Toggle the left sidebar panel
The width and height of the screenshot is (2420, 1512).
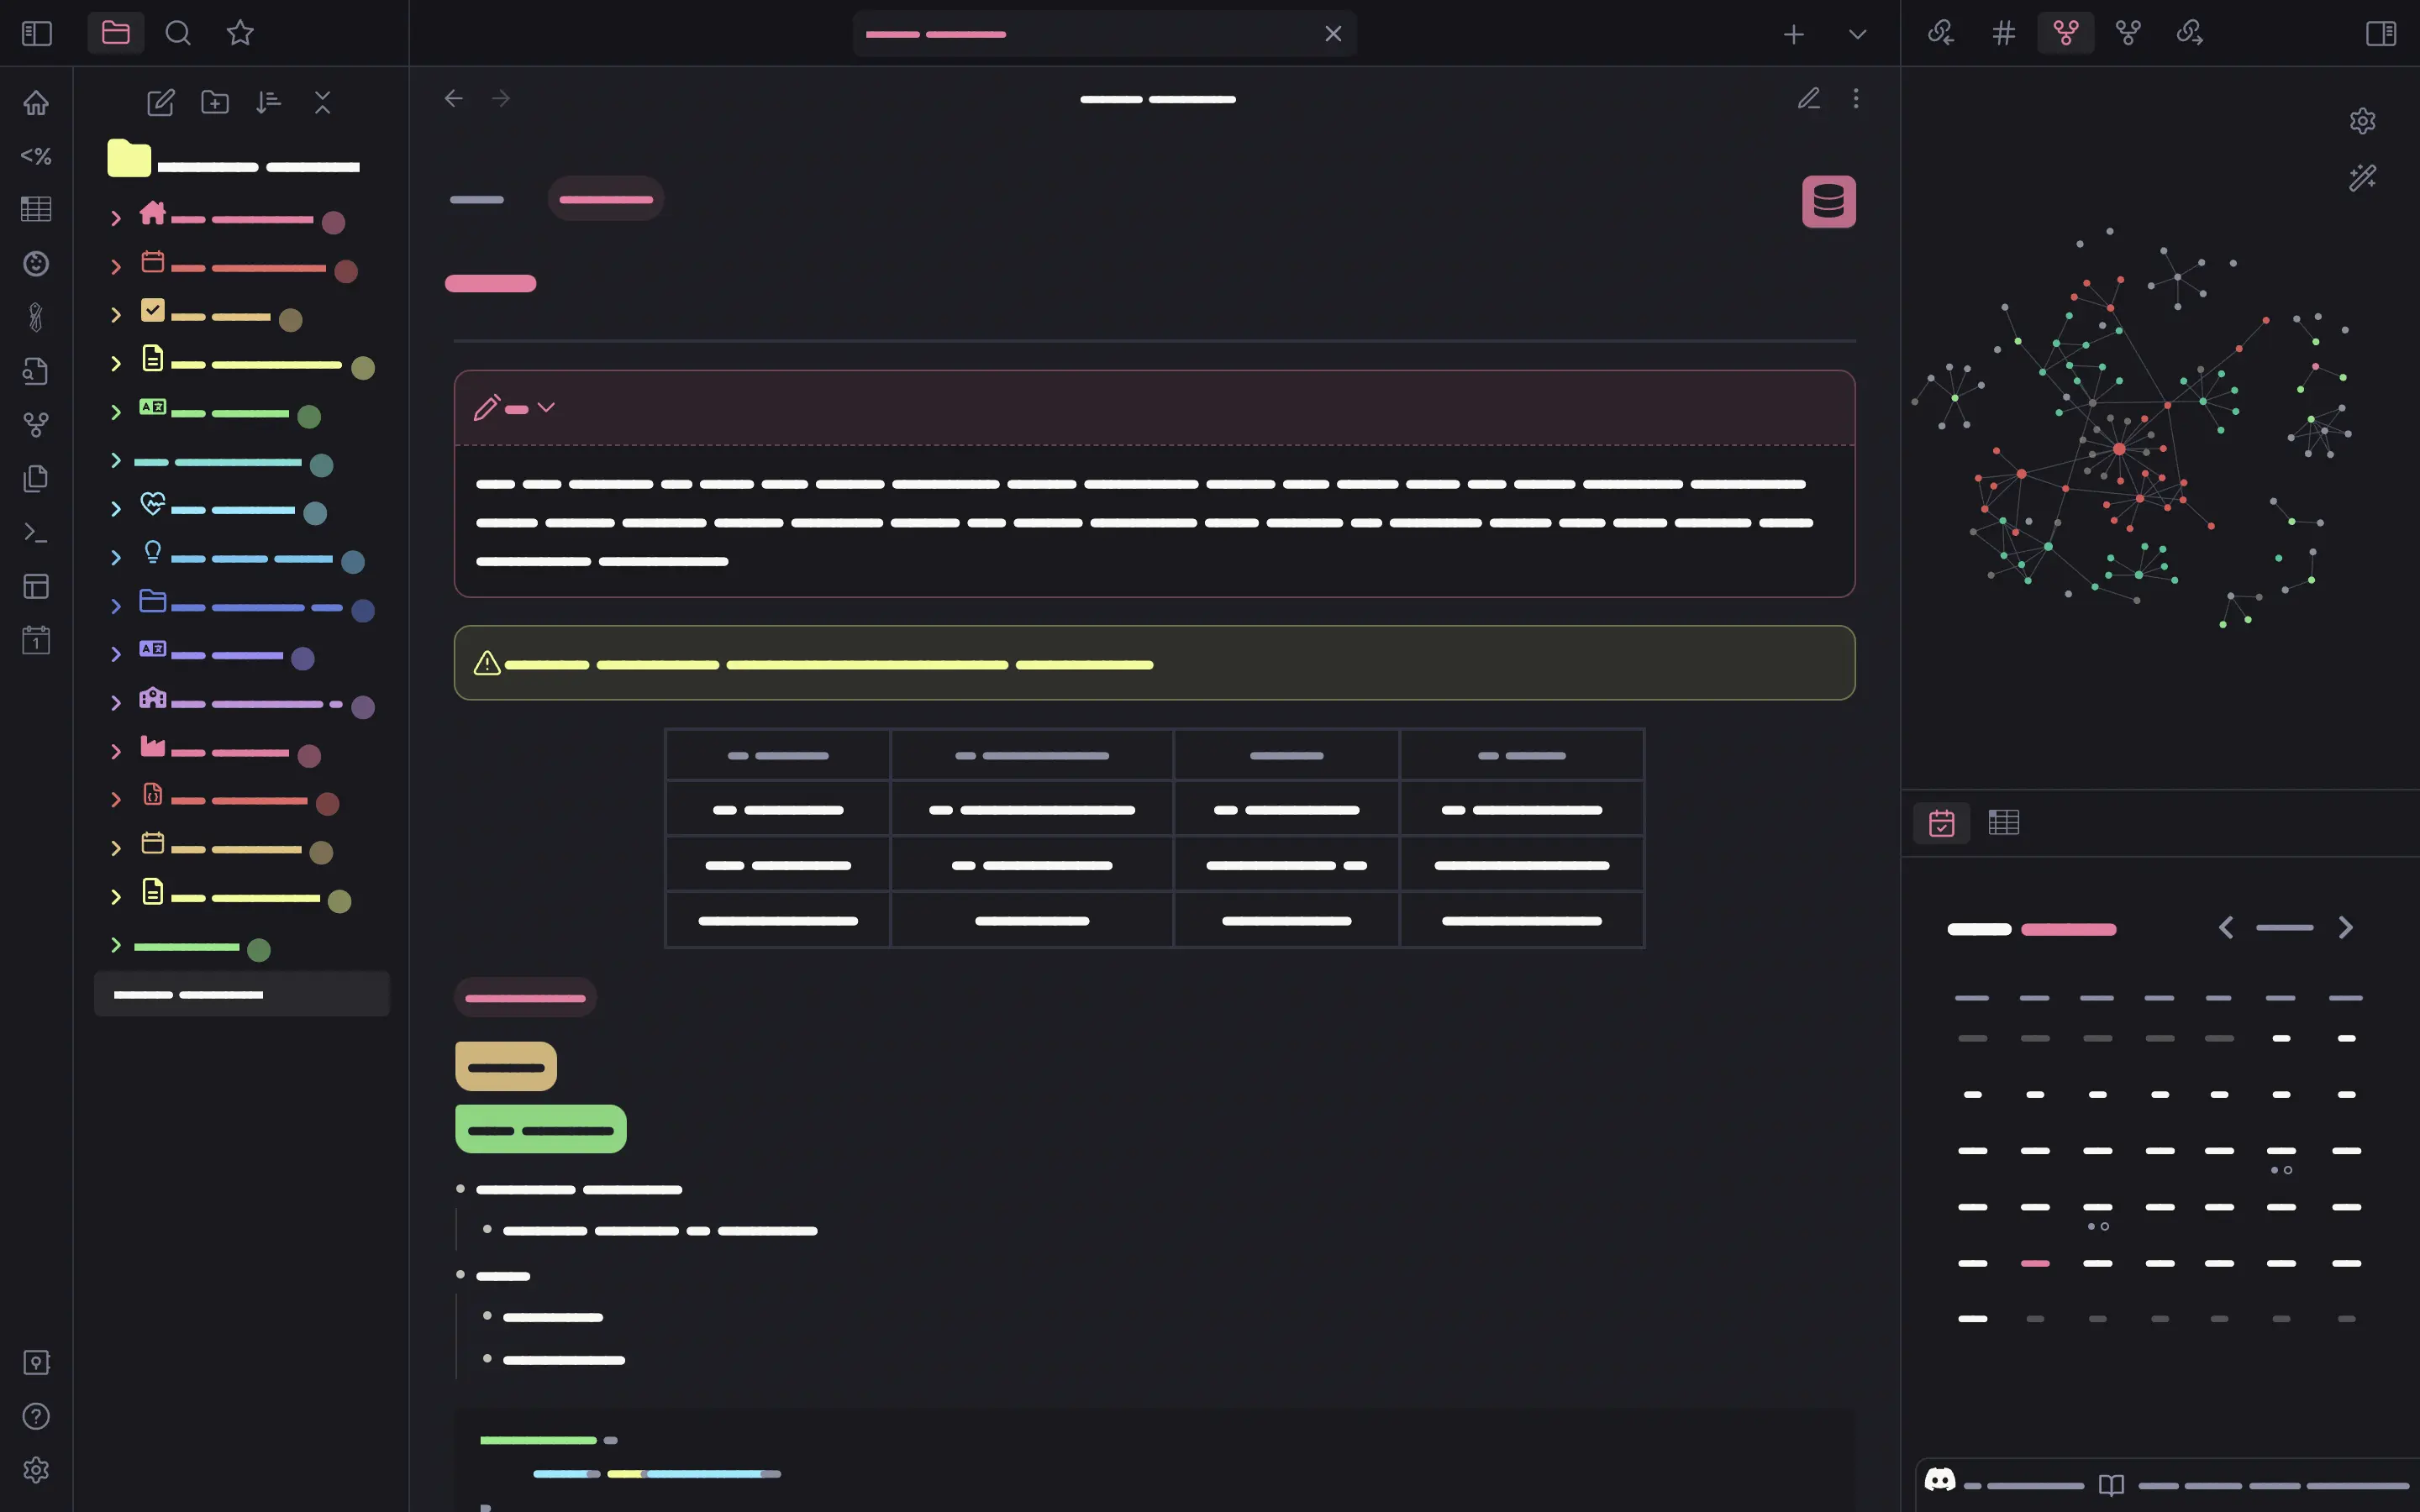pyautogui.click(x=36, y=33)
